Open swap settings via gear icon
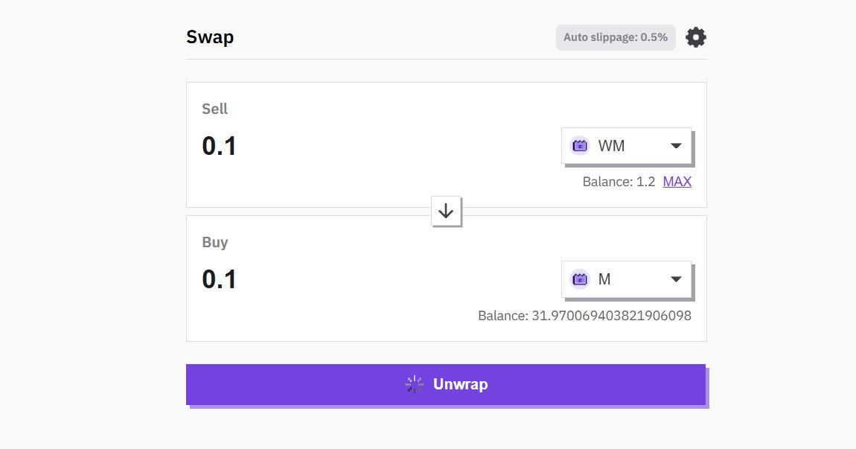This screenshot has width=856, height=449. pyautogui.click(x=695, y=37)
